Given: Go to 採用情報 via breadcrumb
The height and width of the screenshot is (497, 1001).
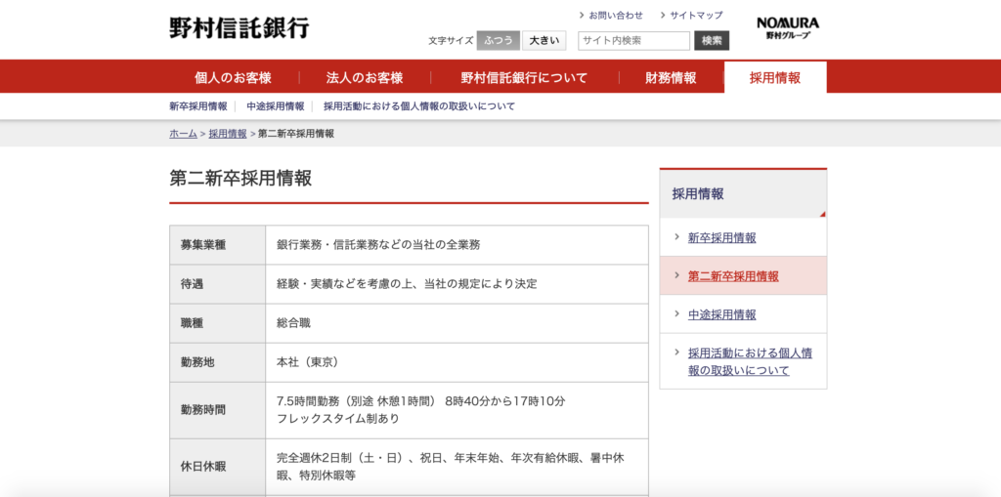Looking at the screenshot, I should pos(227,134).
